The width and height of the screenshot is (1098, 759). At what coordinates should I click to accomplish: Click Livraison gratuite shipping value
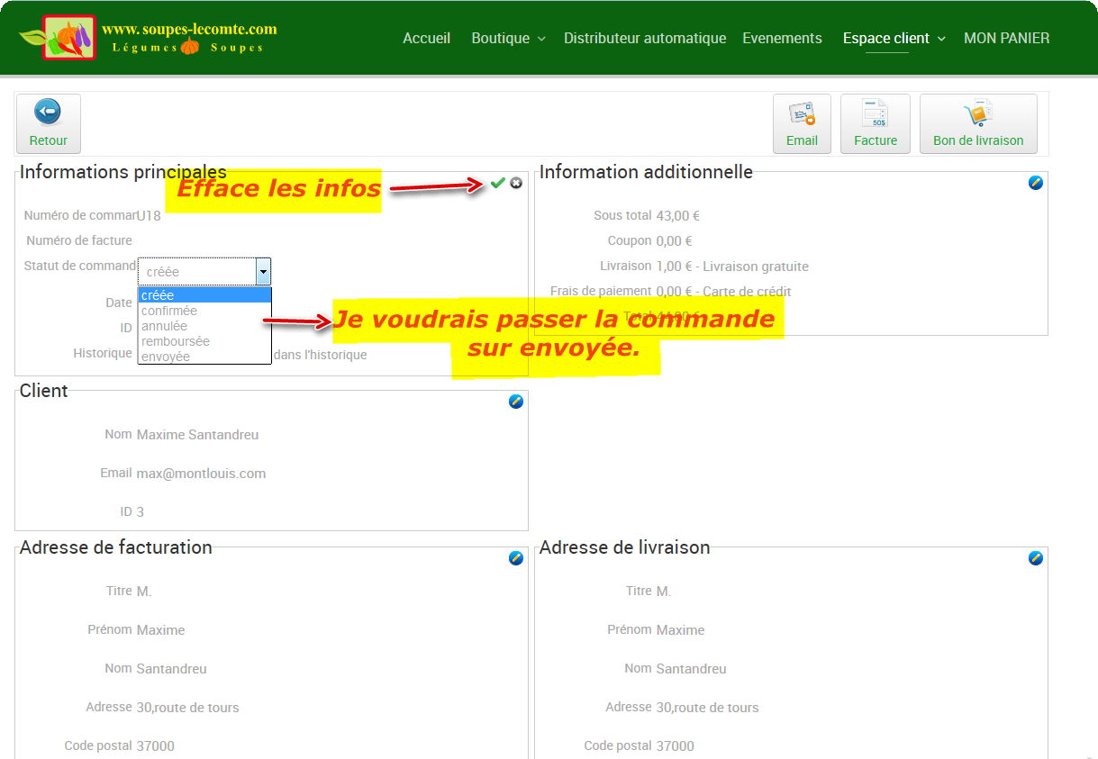[x=732, y=267]
